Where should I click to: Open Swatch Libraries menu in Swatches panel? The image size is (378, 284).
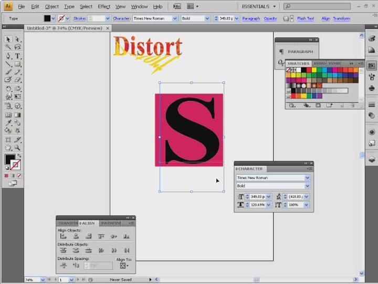click(x=292, y=106)
